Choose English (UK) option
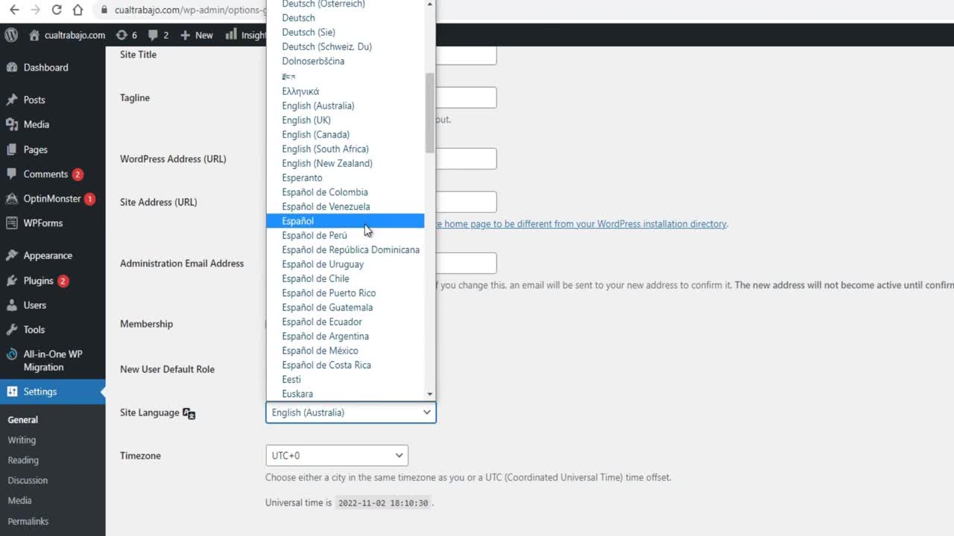Viewport: 954px width, 536px height. [345, 120]
